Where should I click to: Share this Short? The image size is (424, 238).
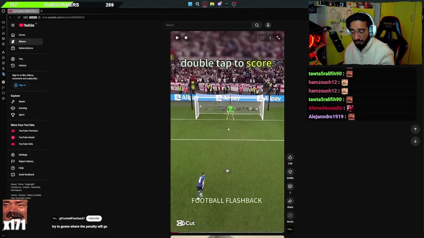click(x=290, y=201)
